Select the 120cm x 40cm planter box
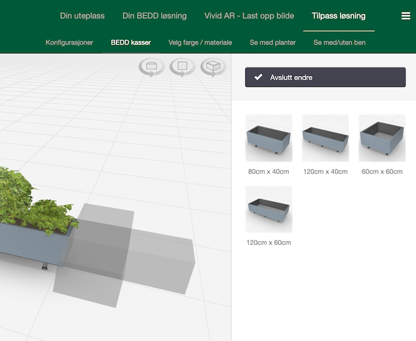The height and width of the screenshot is (341, 416). tap(325, 138)
